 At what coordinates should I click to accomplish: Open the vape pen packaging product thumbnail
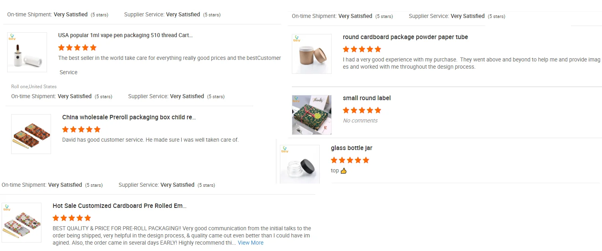point(27,52)
